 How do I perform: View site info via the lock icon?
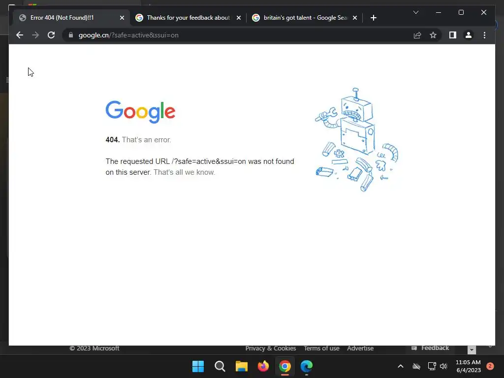(x=71, y=35)
